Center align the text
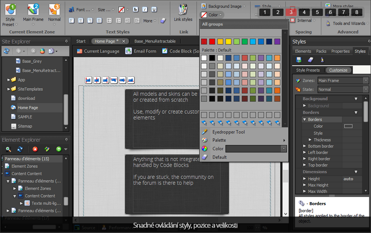Screen dimensions: 371x233 81,21
